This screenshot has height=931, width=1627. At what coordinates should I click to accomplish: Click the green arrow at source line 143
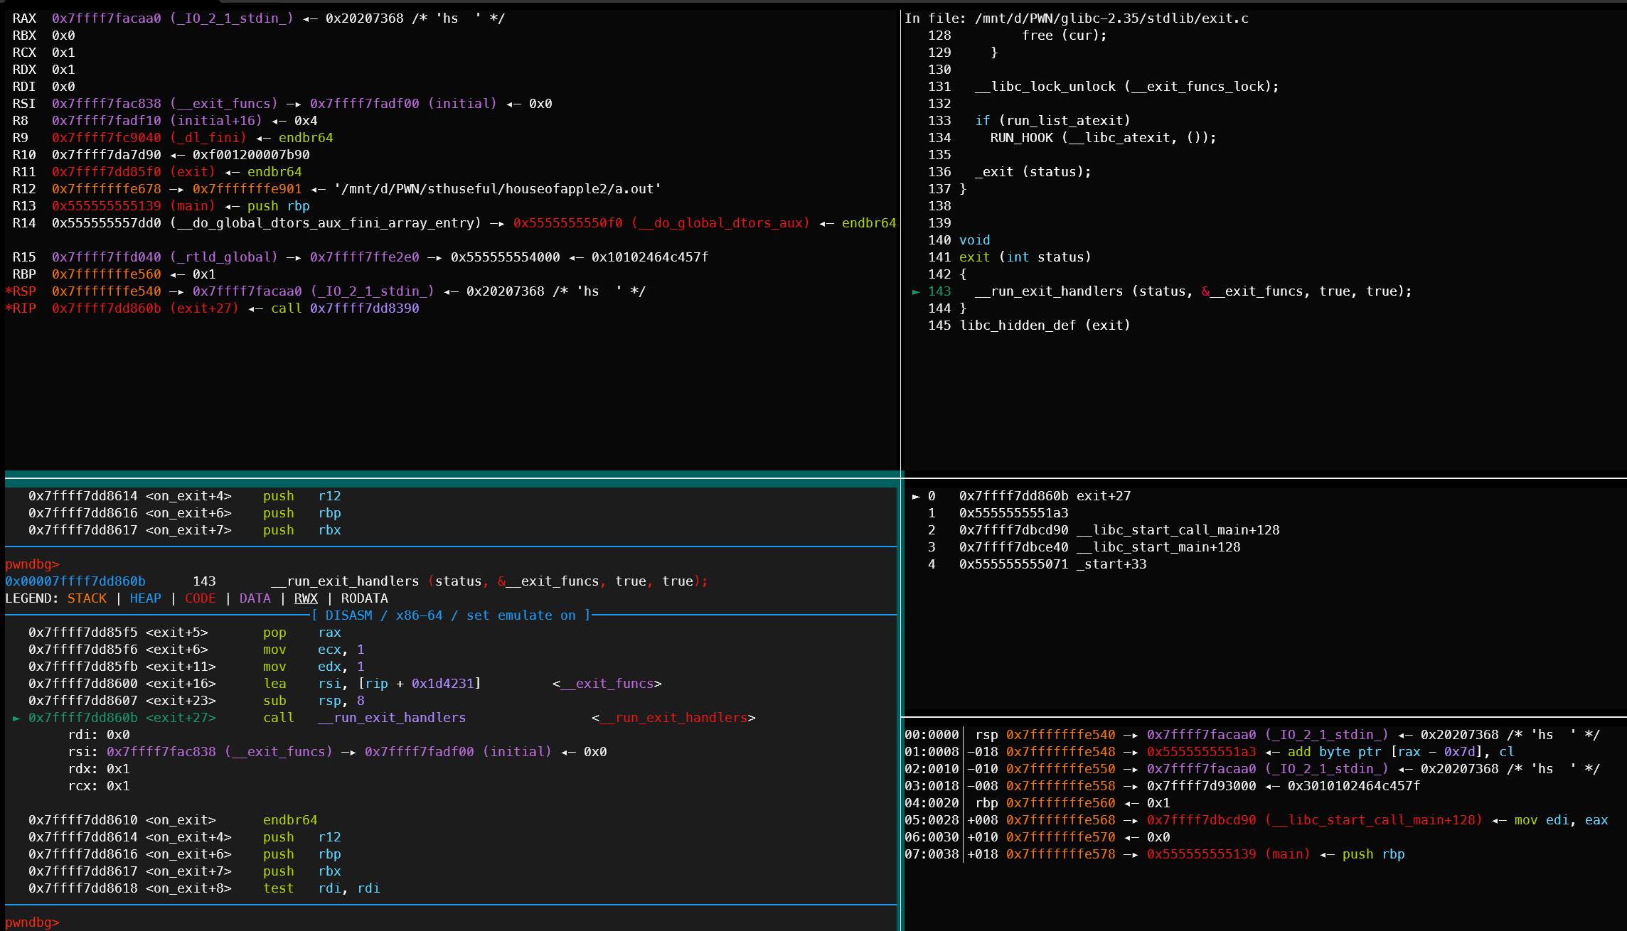point(916,291)
